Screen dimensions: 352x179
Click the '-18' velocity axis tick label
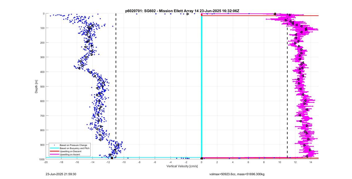tap(61, 162)
